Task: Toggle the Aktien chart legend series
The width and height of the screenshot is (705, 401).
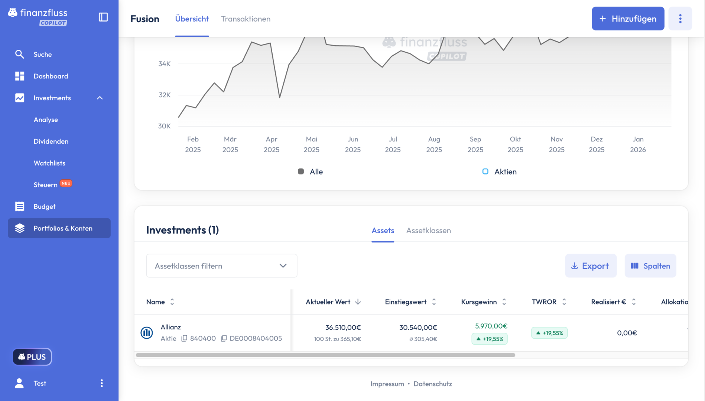Action: pyautogui.click(x=499, y=172)
